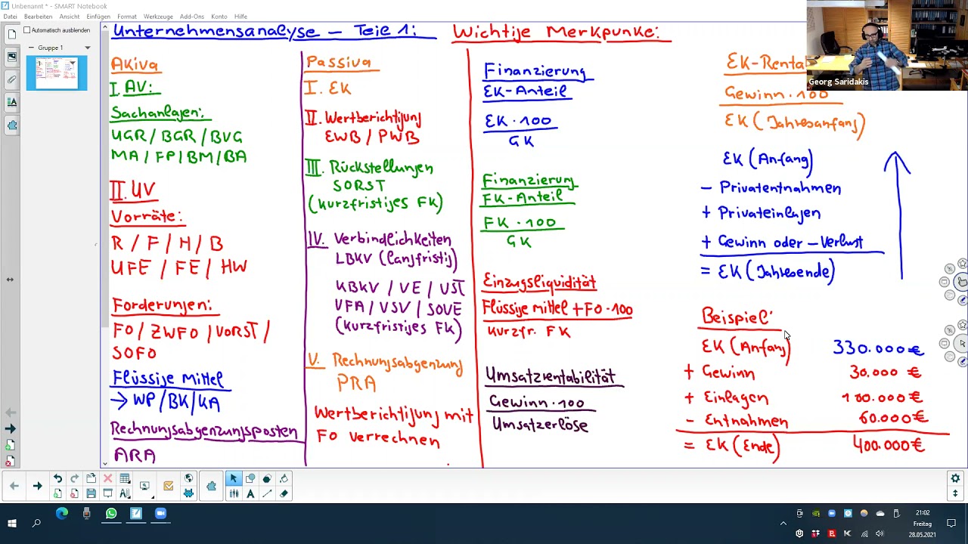Select the Text tool
This screenshot has width=968, height=544.
[250, 493]
